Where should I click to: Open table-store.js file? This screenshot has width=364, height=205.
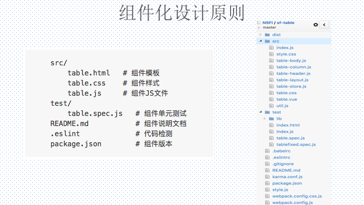pos(291,87)
